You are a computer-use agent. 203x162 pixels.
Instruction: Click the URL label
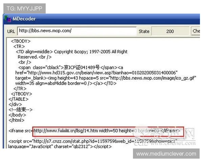tap(11, 31)
